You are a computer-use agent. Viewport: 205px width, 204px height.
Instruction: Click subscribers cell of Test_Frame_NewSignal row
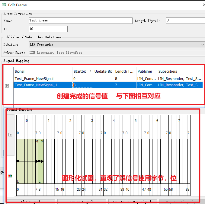click(x=180, y=79)
